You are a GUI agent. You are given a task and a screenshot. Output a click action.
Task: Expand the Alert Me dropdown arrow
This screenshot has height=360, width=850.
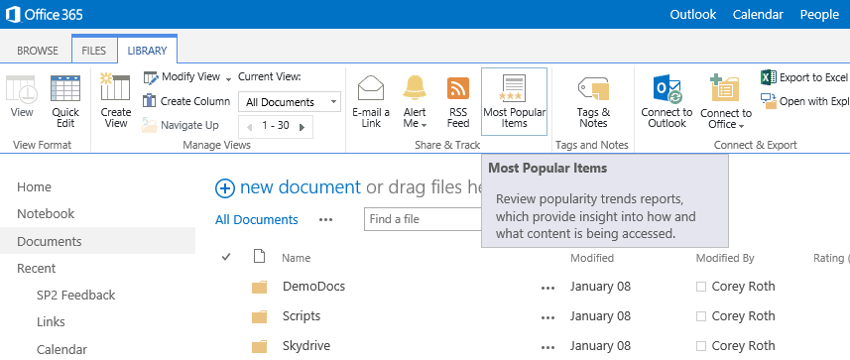[x=424, y=125]
